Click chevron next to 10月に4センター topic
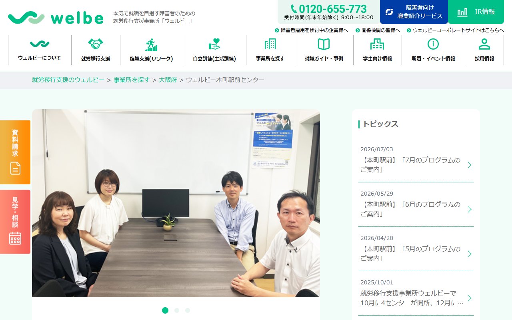The height and width of the screenshot is (320, 512). (x=470, y=298)
